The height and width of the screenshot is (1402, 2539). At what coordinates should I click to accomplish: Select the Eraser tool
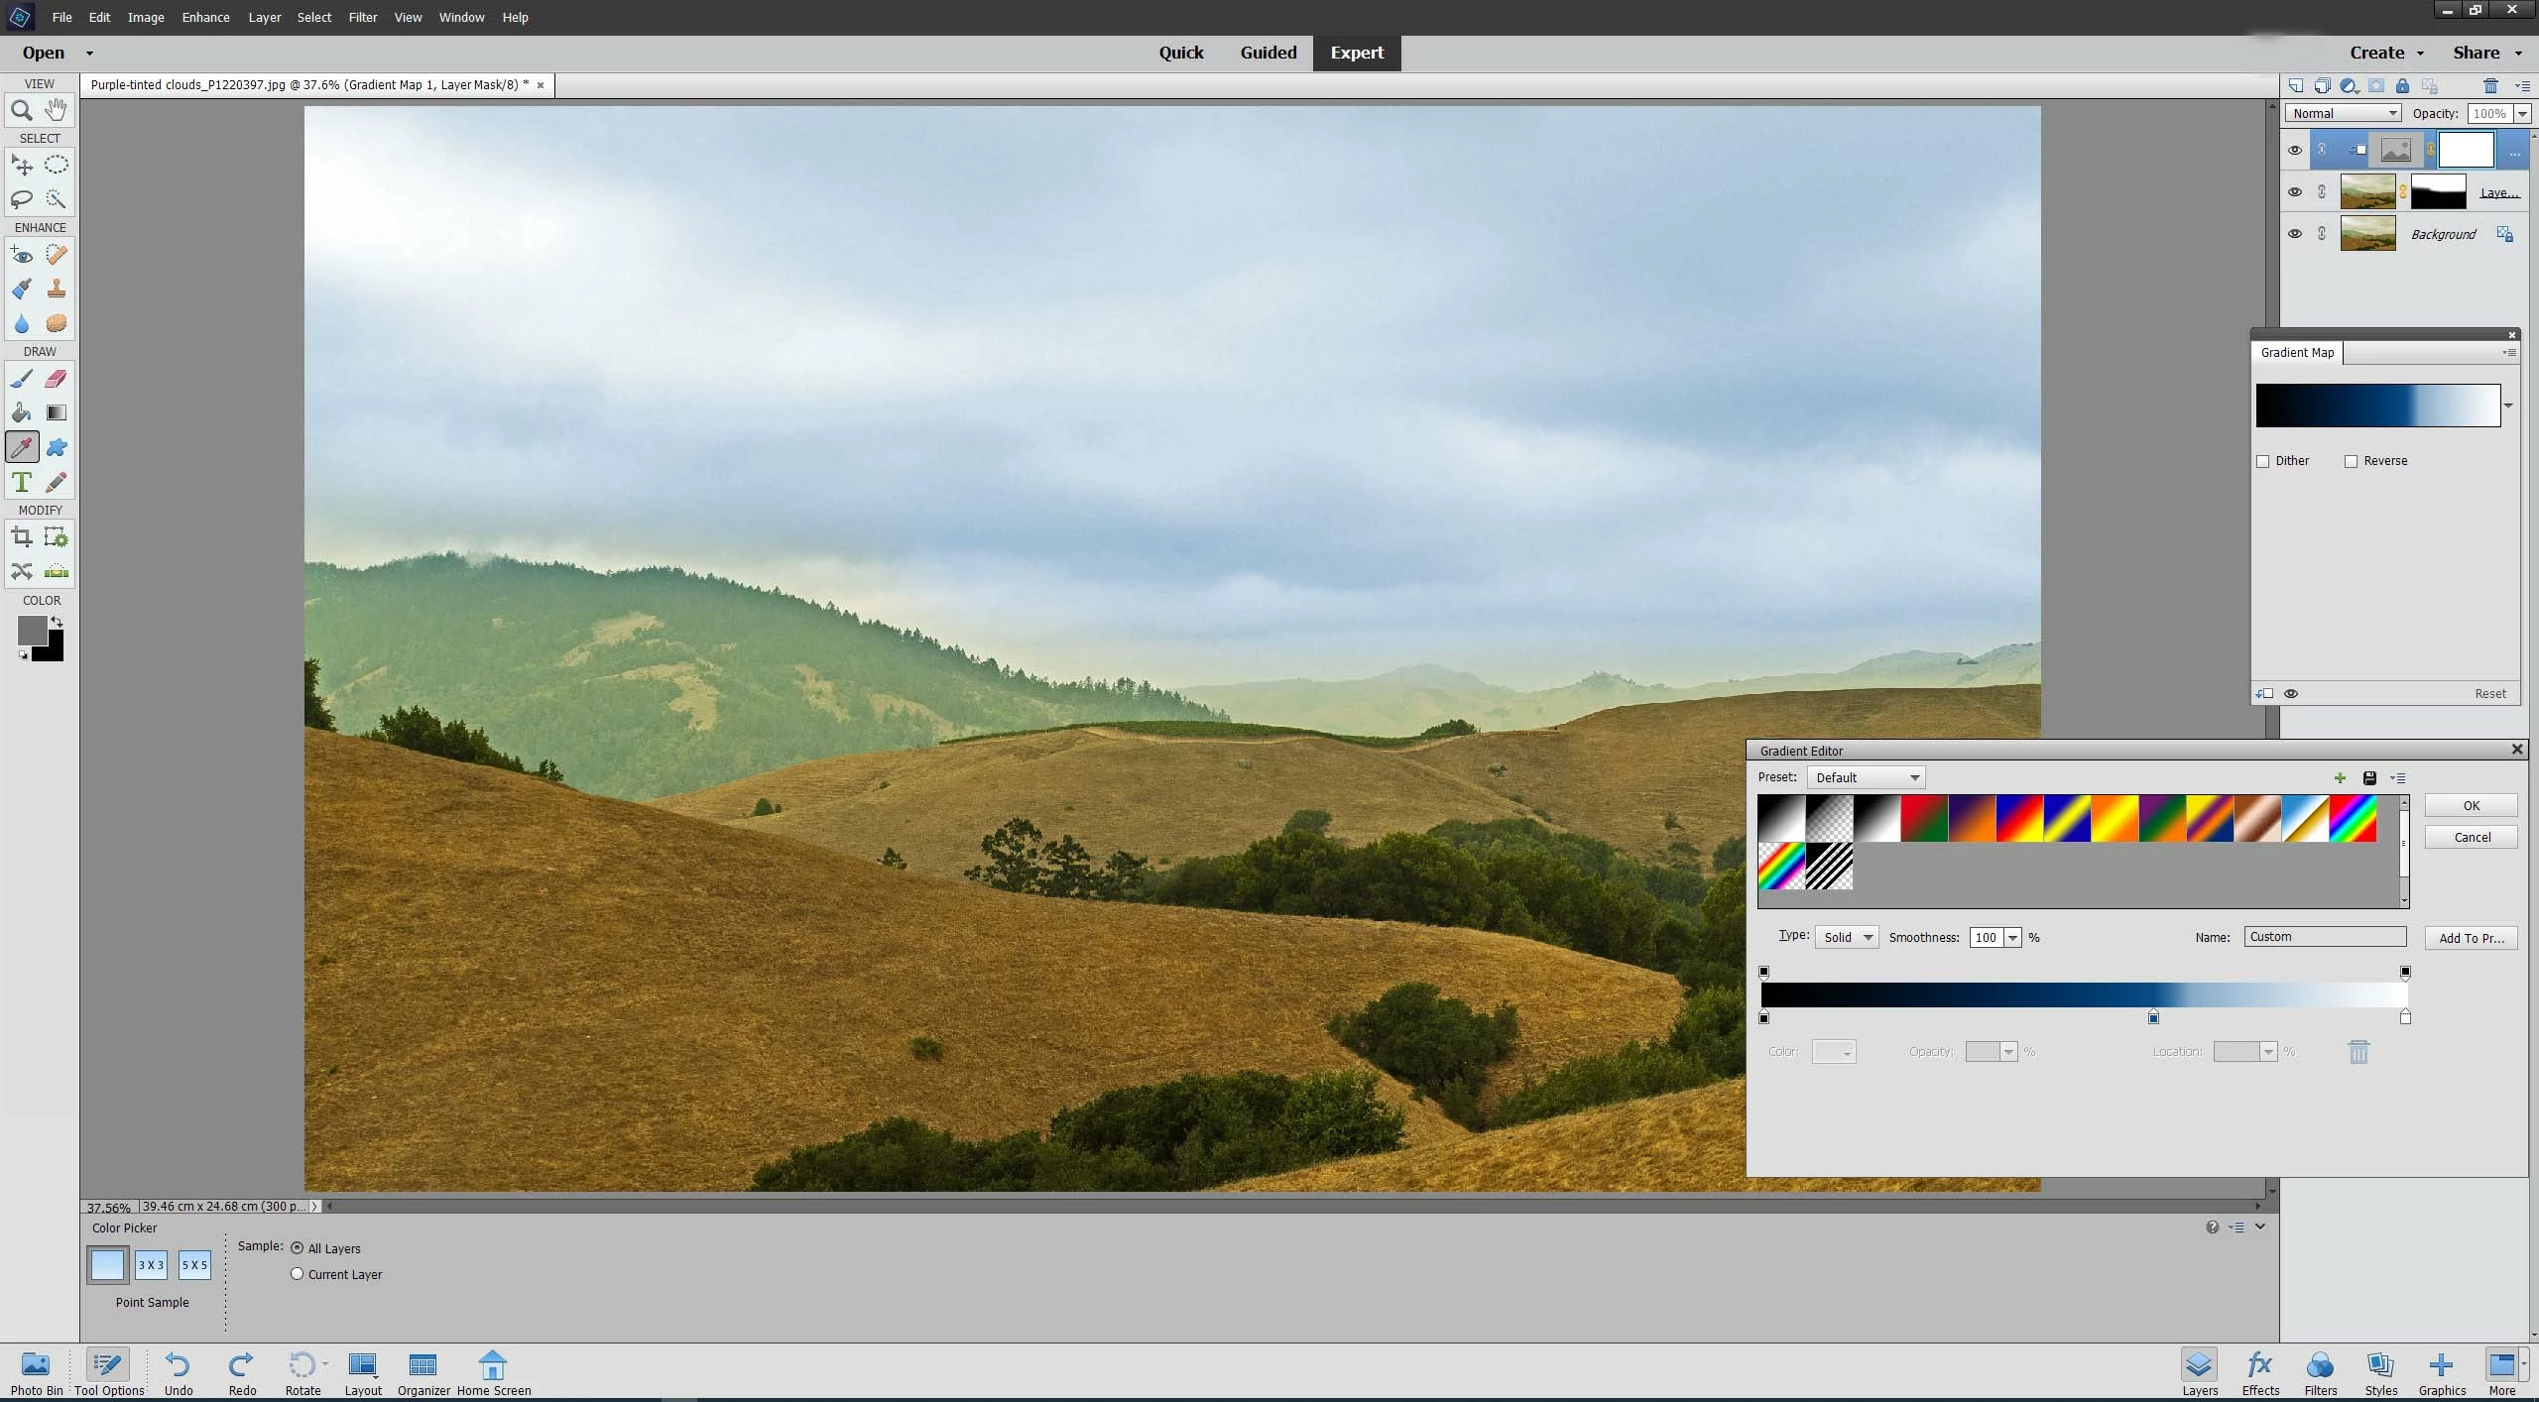tap(57, 379)
